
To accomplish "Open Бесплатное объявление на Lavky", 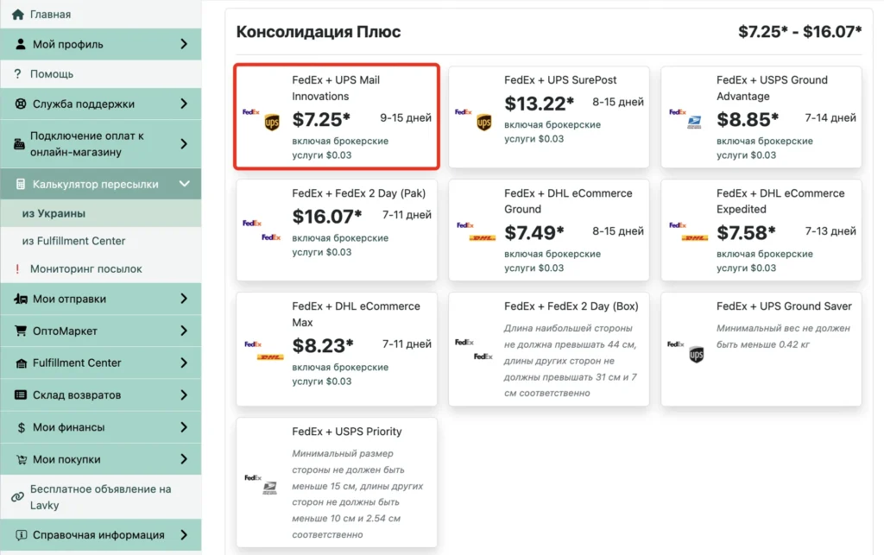I will 100,497.
